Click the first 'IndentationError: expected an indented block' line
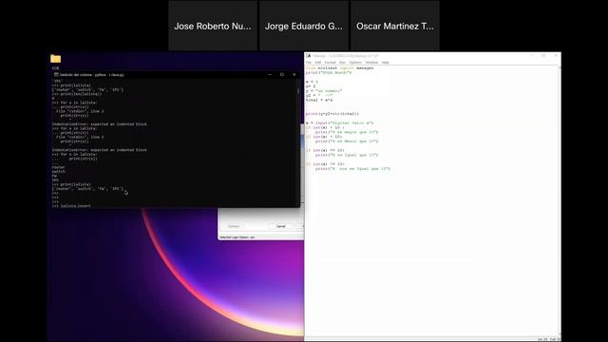Screen dimensions: 608x342 click(99, 124)
